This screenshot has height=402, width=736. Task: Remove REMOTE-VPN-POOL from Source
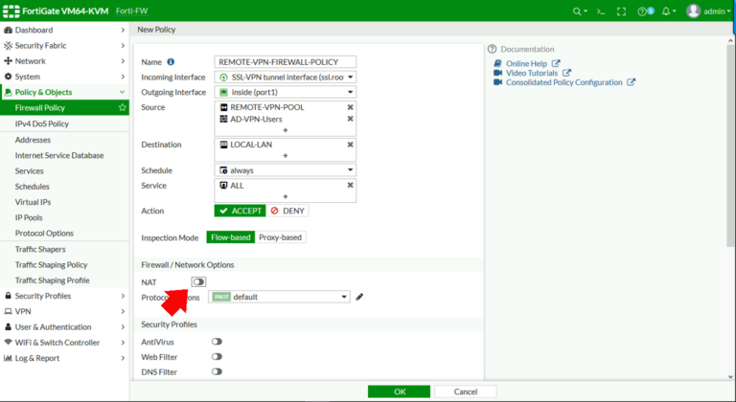click(350, 107)
